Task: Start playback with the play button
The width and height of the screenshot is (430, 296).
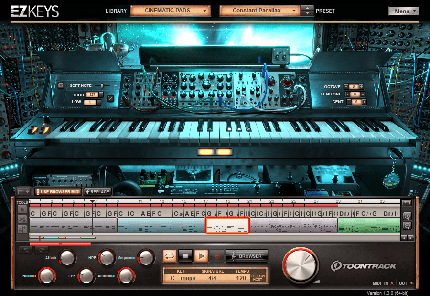Action: click(x=201, y=256)
